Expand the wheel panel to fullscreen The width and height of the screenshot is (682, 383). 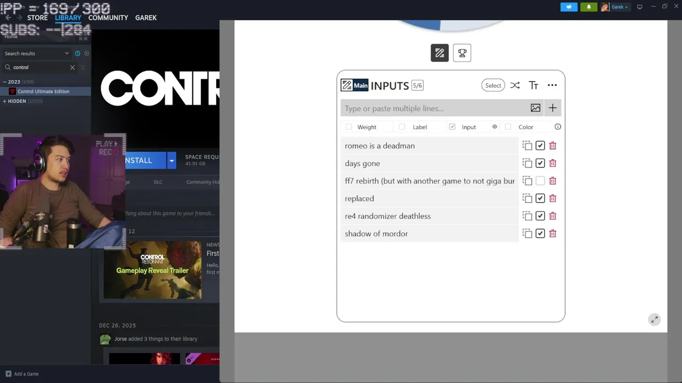point(654,319)
